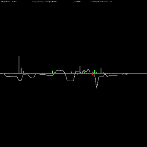Click the 'Daily Force Index' title text

[9, 2]
